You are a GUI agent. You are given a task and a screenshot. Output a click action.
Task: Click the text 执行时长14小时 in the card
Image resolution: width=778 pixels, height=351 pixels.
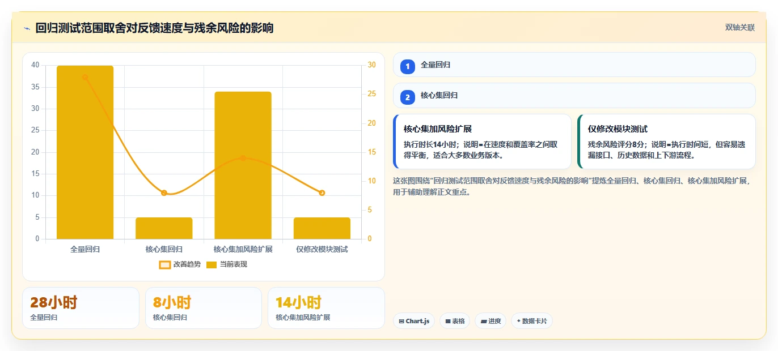430,144
